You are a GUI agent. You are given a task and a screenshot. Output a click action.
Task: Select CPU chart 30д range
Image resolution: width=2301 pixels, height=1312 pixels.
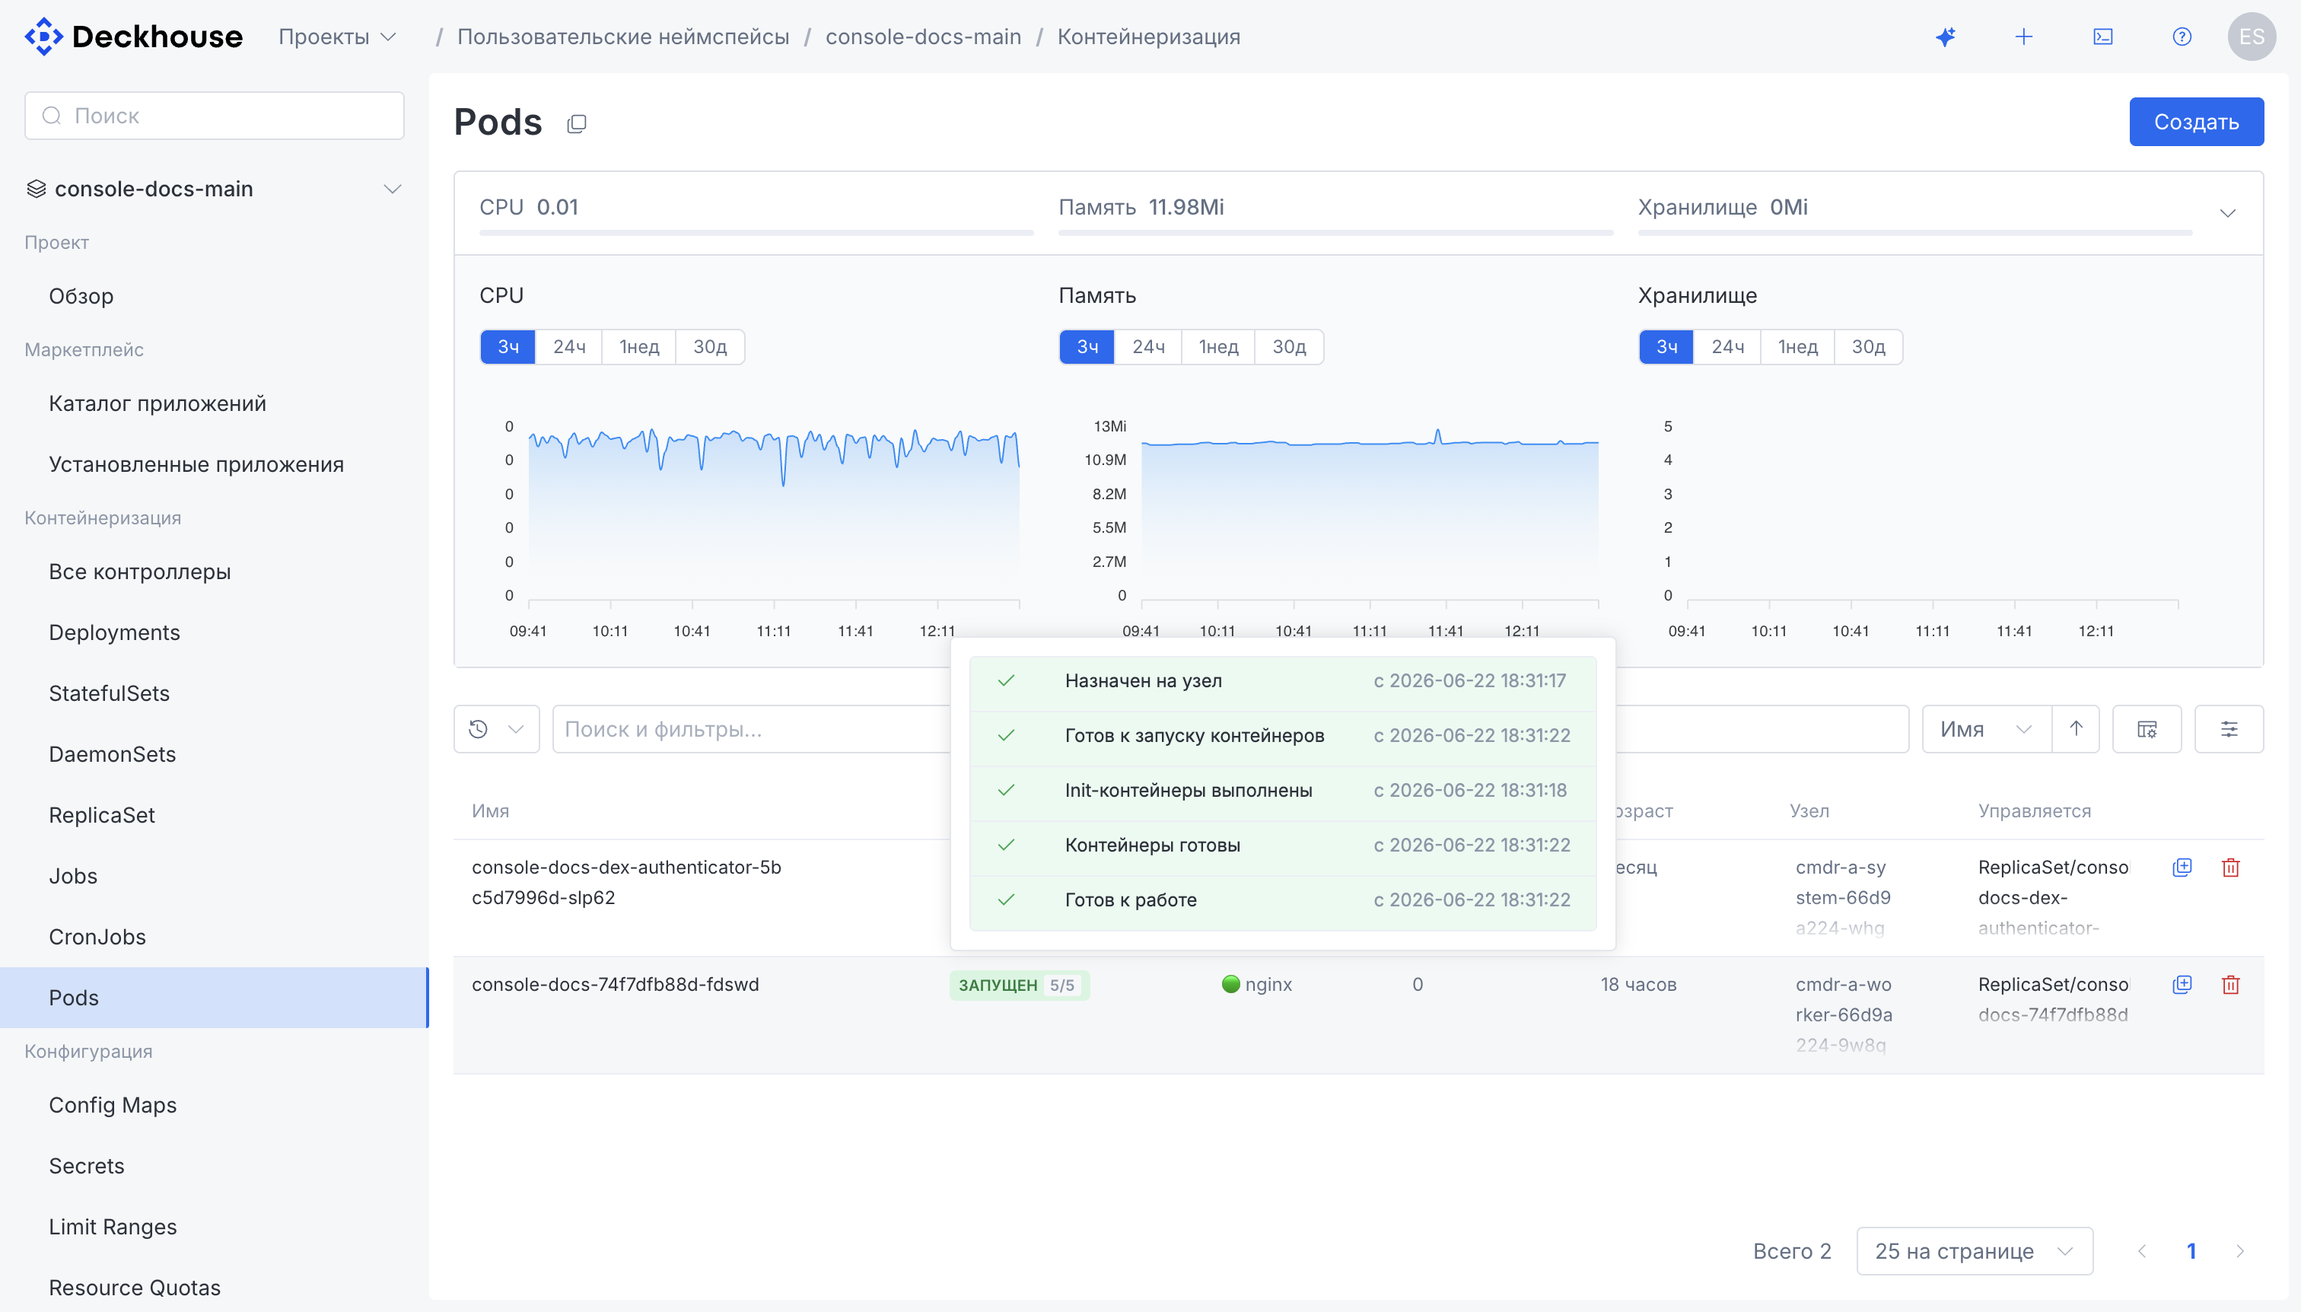point(710,347)
